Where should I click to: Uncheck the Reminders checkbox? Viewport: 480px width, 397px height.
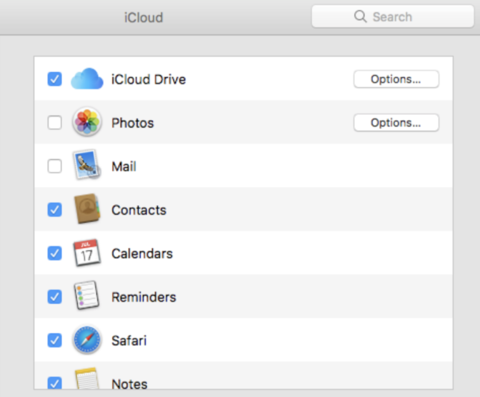click(54, 296)
